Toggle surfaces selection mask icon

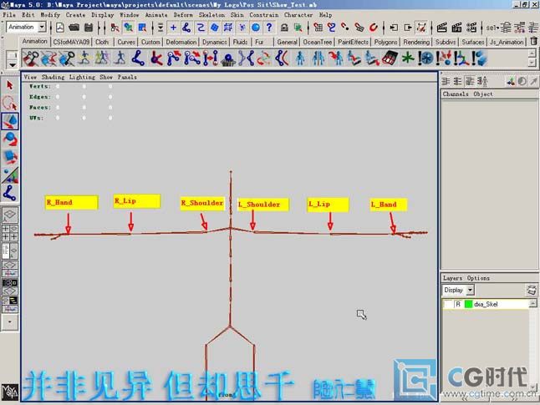point(214,28)
